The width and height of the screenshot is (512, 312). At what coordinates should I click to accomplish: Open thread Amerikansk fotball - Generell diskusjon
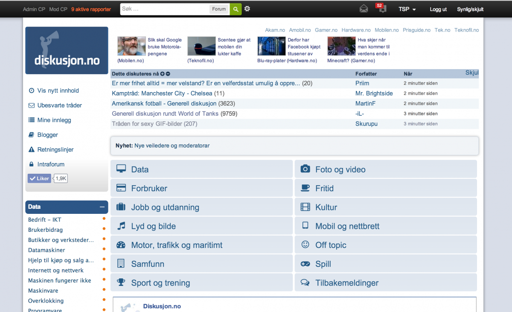[x=164, y=103]
